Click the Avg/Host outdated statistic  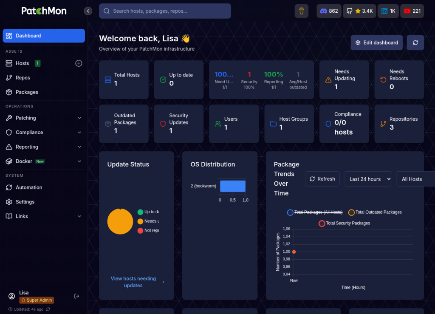tap(298, 80)
